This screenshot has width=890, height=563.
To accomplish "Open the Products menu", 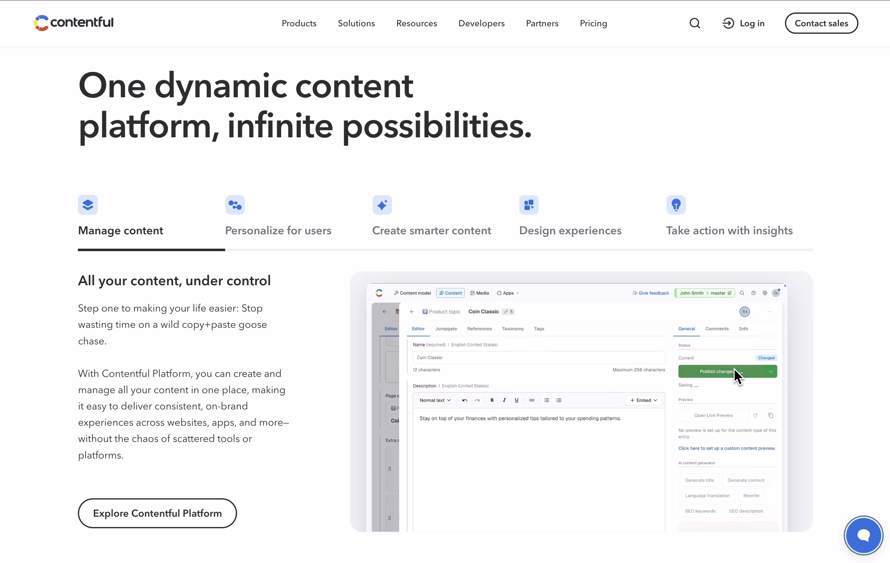I will 299,23.
